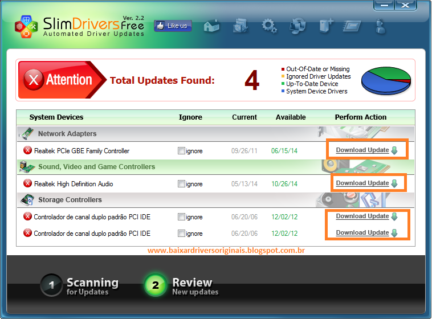Click the window-panel icon in the toolbar

(352, 27)
